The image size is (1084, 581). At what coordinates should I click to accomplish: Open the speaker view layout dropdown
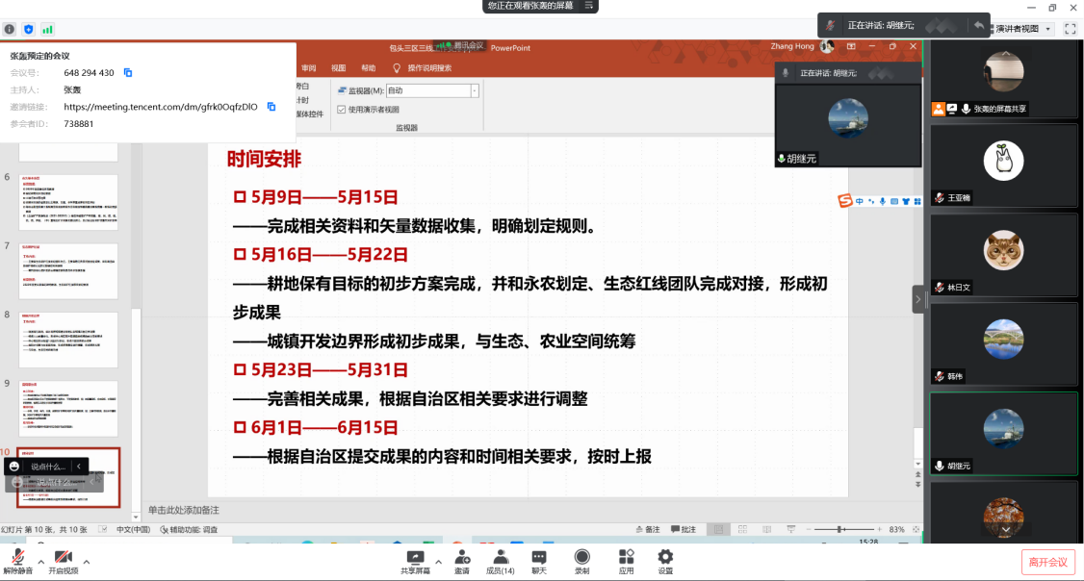click(1023, 29)
